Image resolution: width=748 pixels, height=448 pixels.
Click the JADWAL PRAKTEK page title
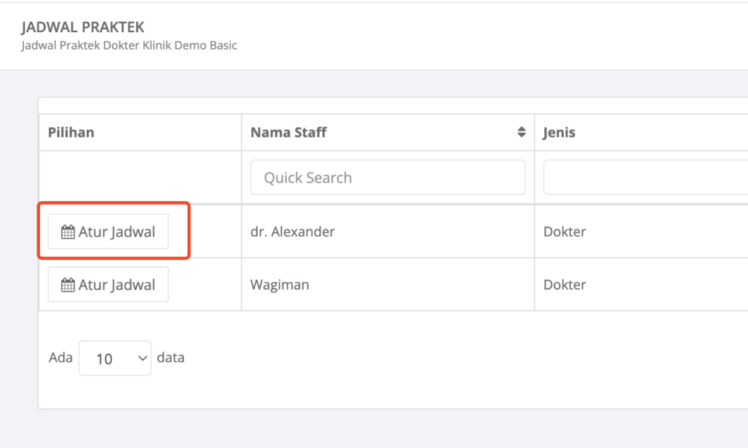83,28
